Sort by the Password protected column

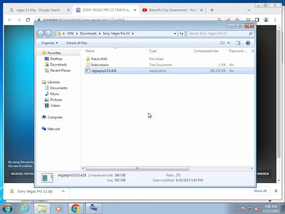point(239,51)
